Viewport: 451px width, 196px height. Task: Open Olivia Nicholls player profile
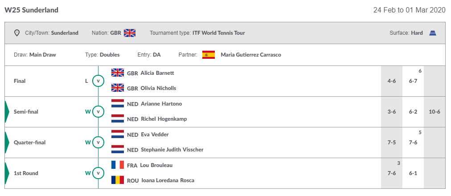click(159, 88)
